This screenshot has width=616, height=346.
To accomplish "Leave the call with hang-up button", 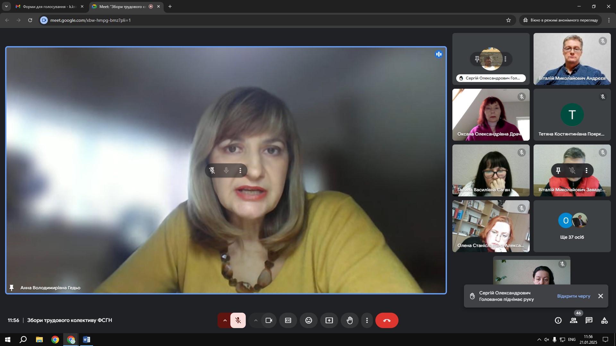I will 387,320.
